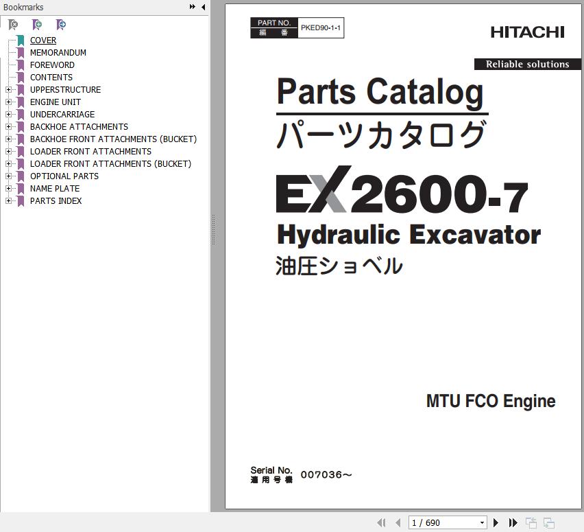This screenshot has height=532, width=584.
Task: Collapse the Bookmarks panel with left triangle
Action: [x=204, y=7]
